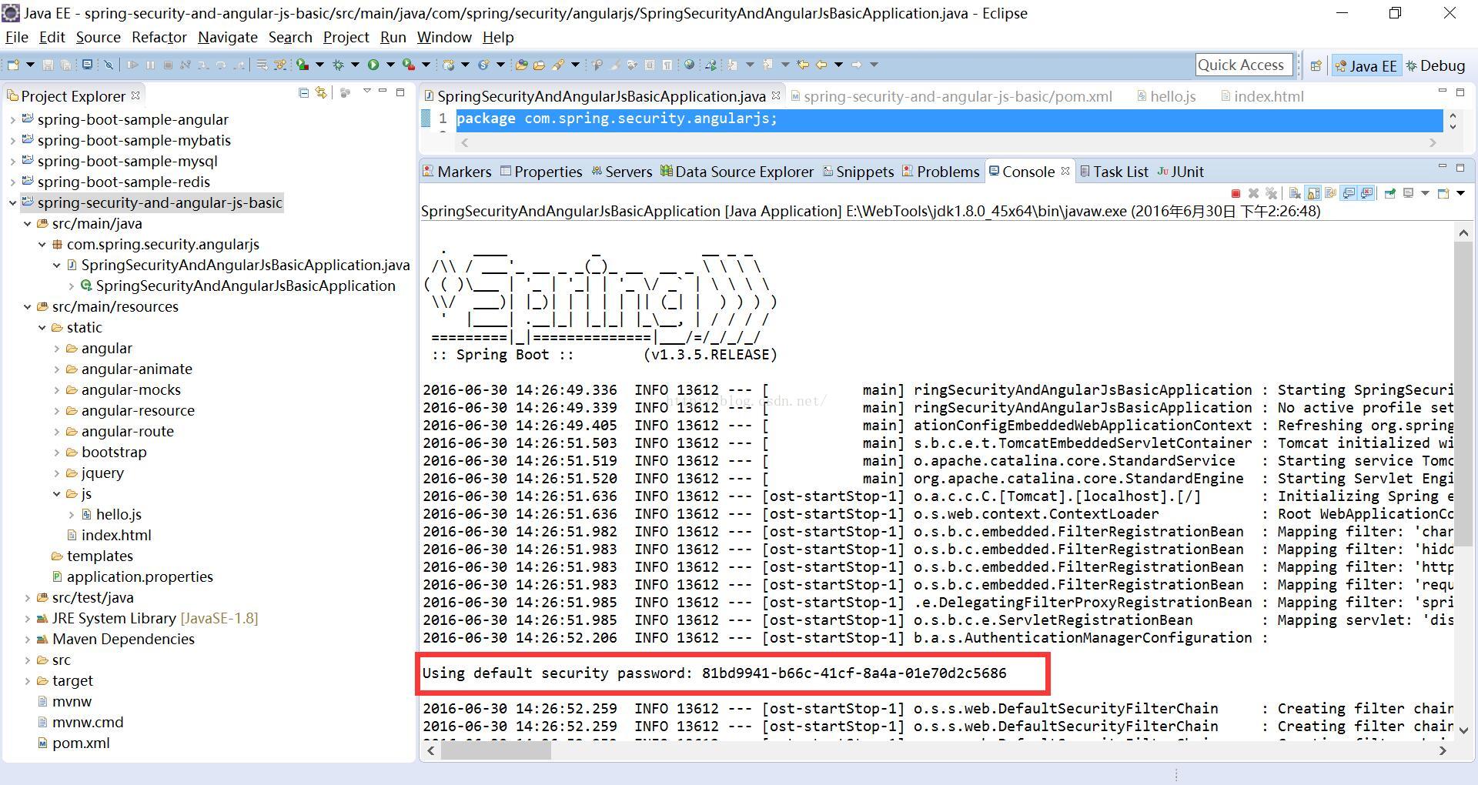Switch to the pom.xml editor tab
The height and width of the screenshot is (785, 1478).
[x=951, y=96]
